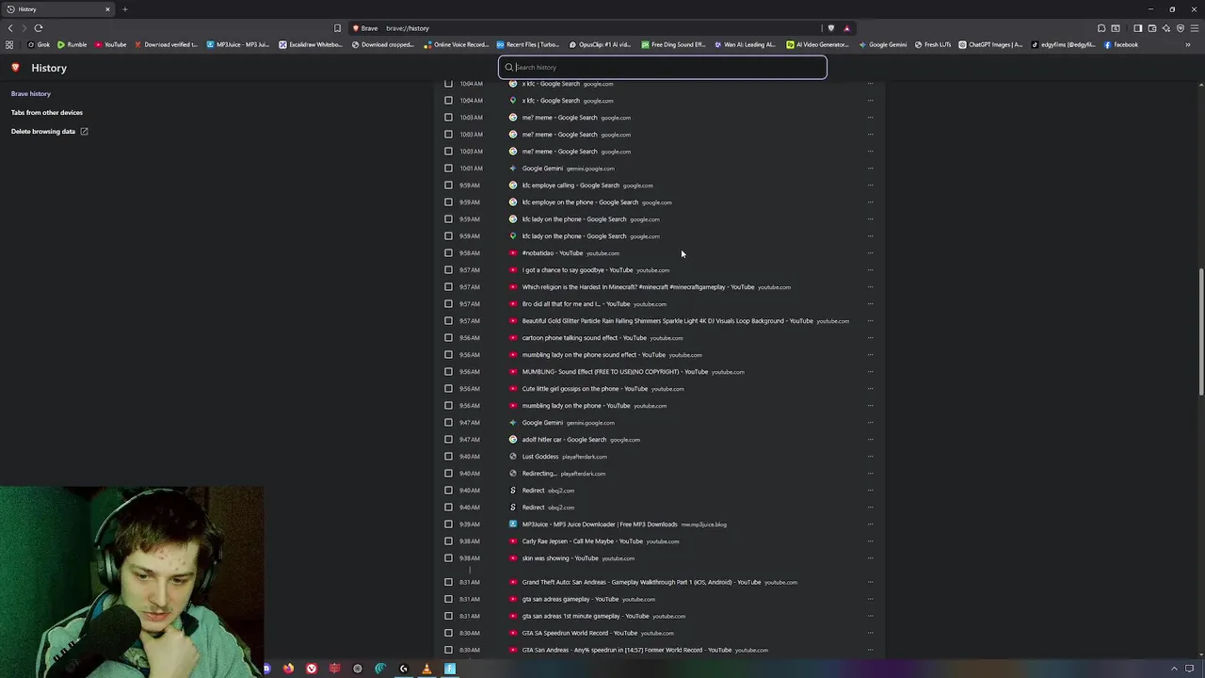Open the Free Ding Sound Effects bookmark
The width and height of the screenshot is (1205, 678).
(673, 44)
